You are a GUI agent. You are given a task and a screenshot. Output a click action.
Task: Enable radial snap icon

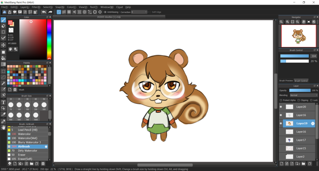(79, 12)
